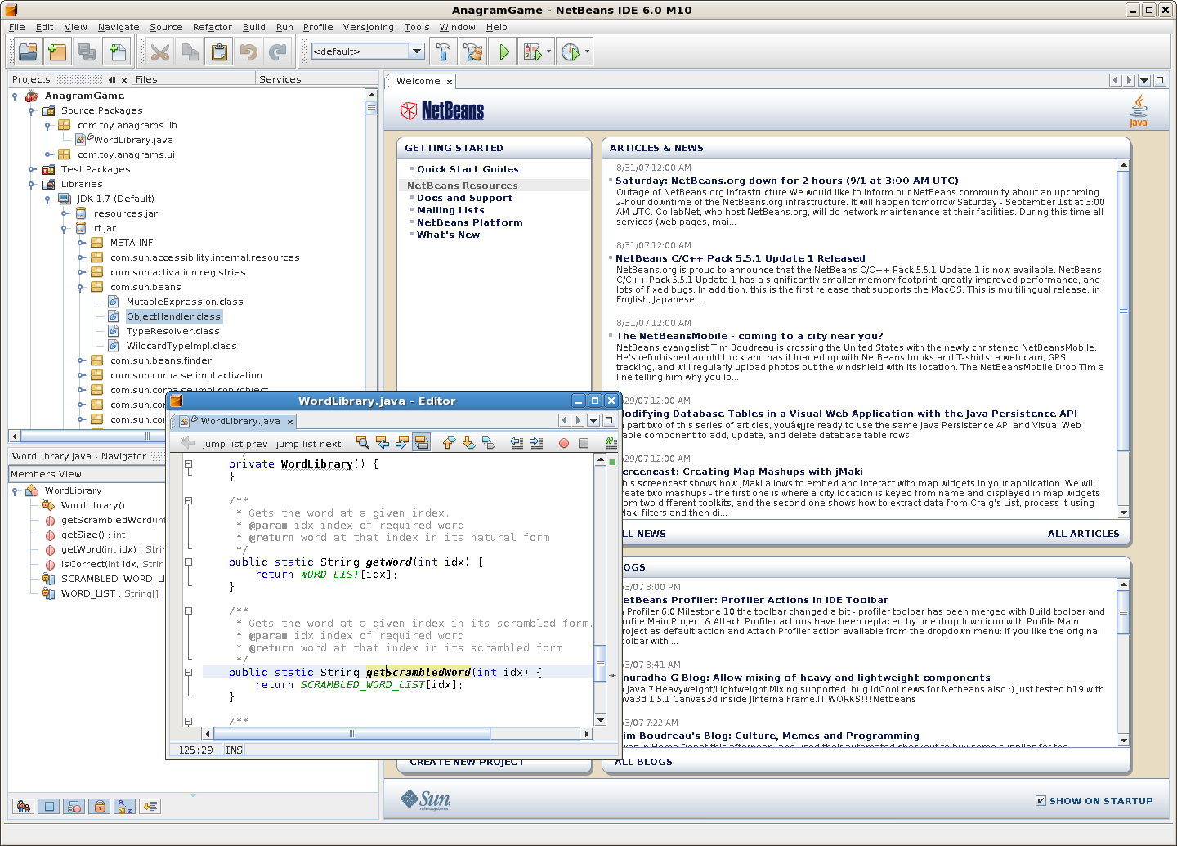
Task: Click the red Start Macro Recording icon
Action: tap(563, 443)
